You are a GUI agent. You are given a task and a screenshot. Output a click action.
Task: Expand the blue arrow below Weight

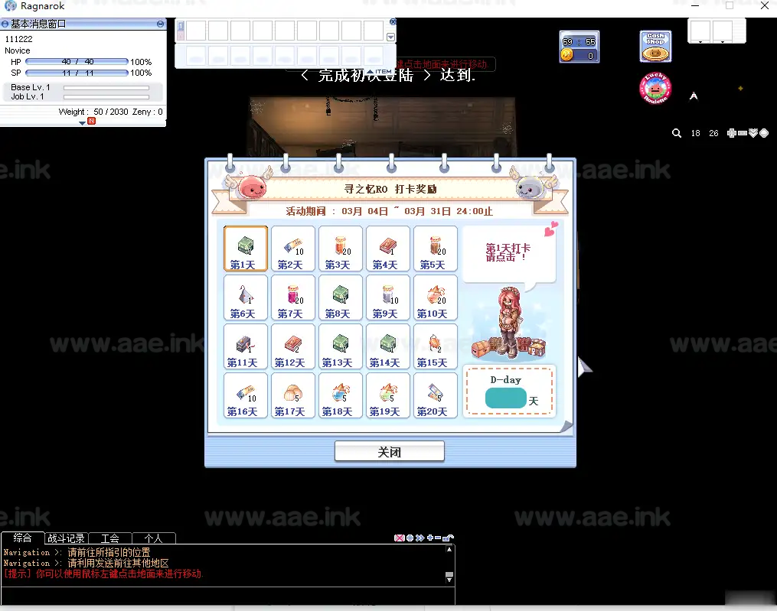click(82, 123)
